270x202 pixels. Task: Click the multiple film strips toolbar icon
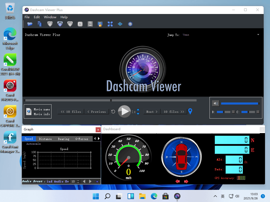(x=40, y=24)
